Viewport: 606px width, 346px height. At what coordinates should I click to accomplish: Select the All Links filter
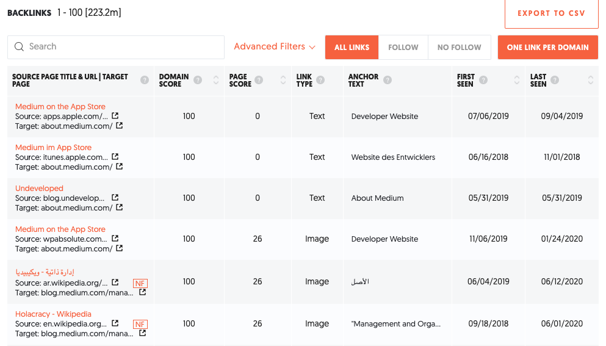click(352, 47)
